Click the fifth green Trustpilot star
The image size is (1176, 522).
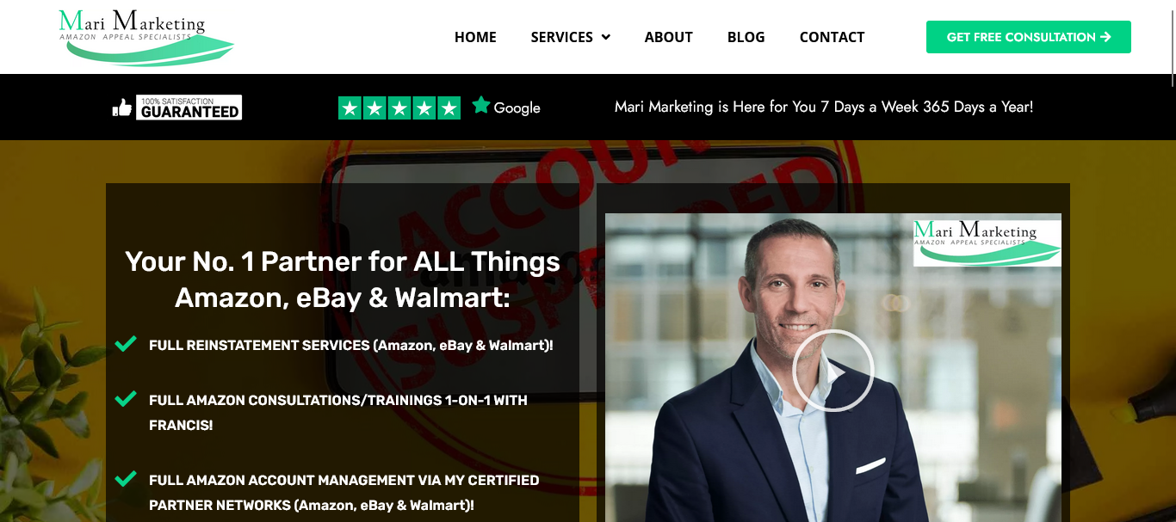(x=449, y=107)
